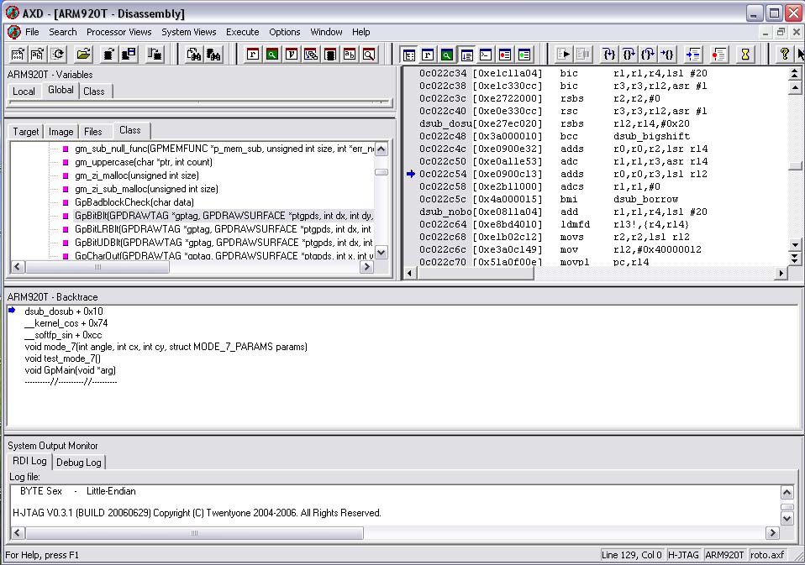
Task: Click the Open file folder icon
Action: [83, 55]
